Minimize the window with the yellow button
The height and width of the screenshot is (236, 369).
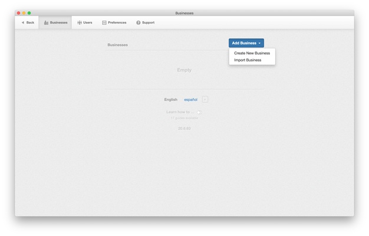(x=24, y=13)
